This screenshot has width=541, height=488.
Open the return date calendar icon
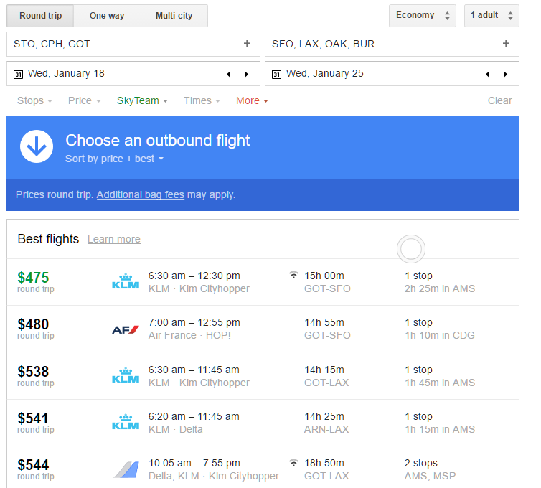tap(276, 74)
